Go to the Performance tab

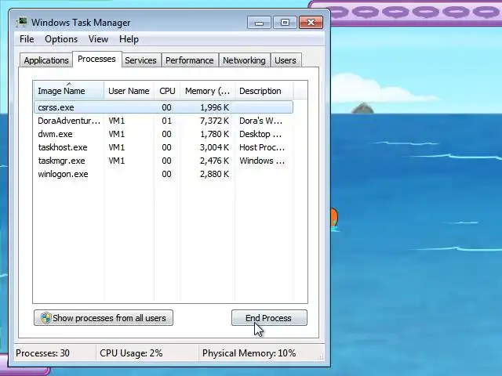click(190, 60)
